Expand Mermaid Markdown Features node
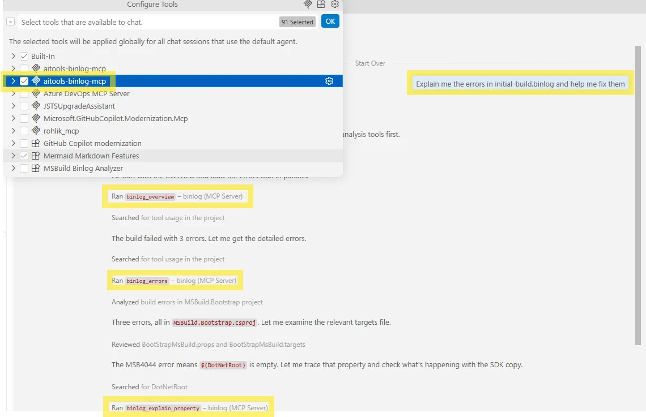This screenshot has height=417, width=646. click(13, 156)
